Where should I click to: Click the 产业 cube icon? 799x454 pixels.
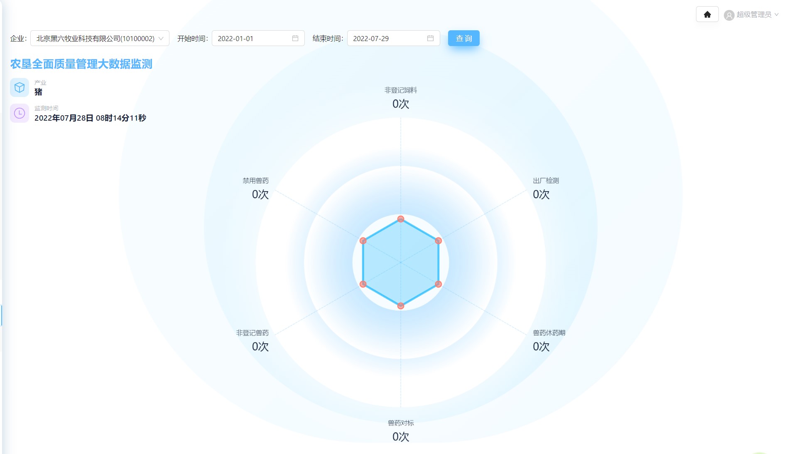(x=20, y=87)
